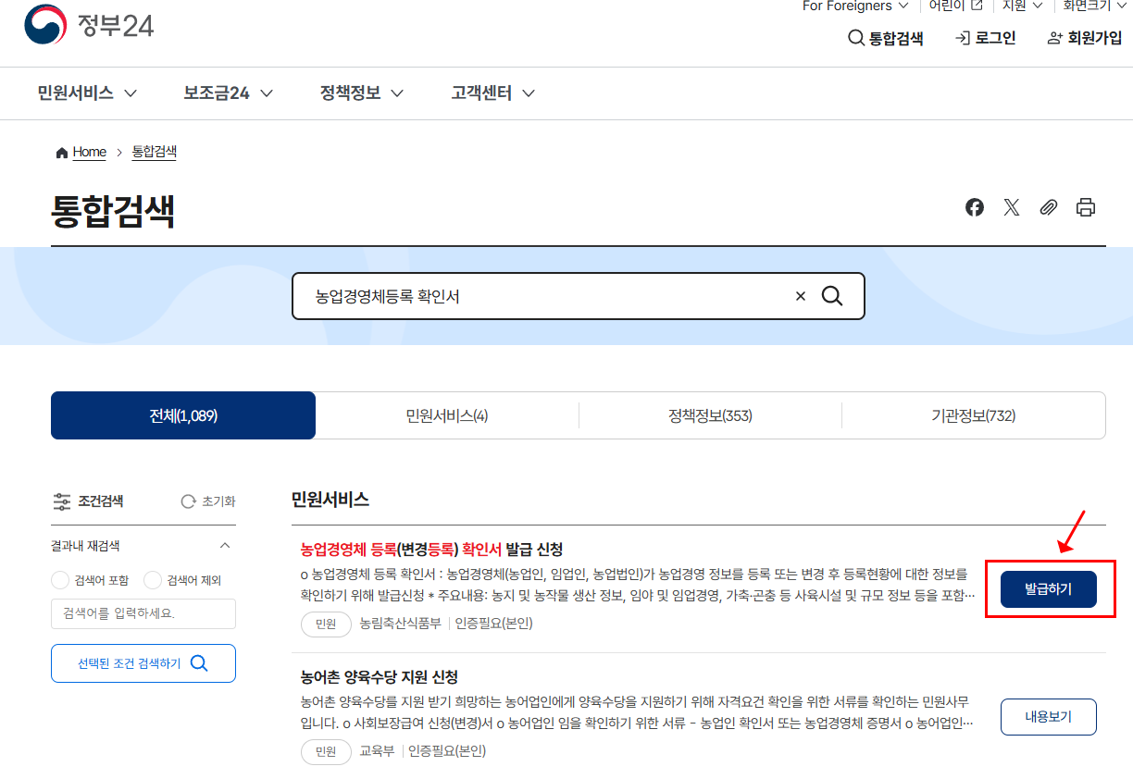Screen dimensions: 1133x779
Task: Open the 보조금24 dropdown menu
Action: pyautogui.click(x=228, y=93)
